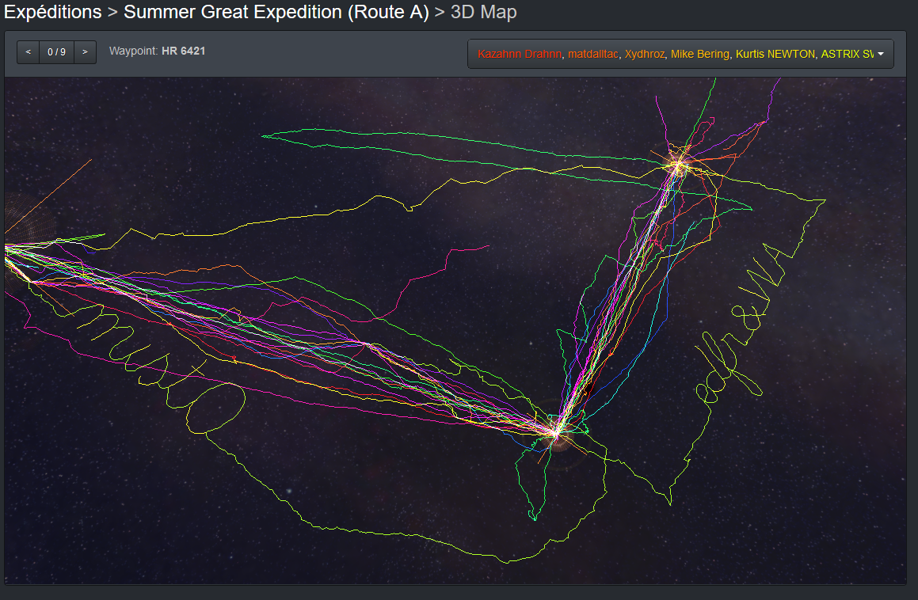Expand the commander list dropdown caret
Viewport: 918px width, 600px height.
tap(881, 55)
